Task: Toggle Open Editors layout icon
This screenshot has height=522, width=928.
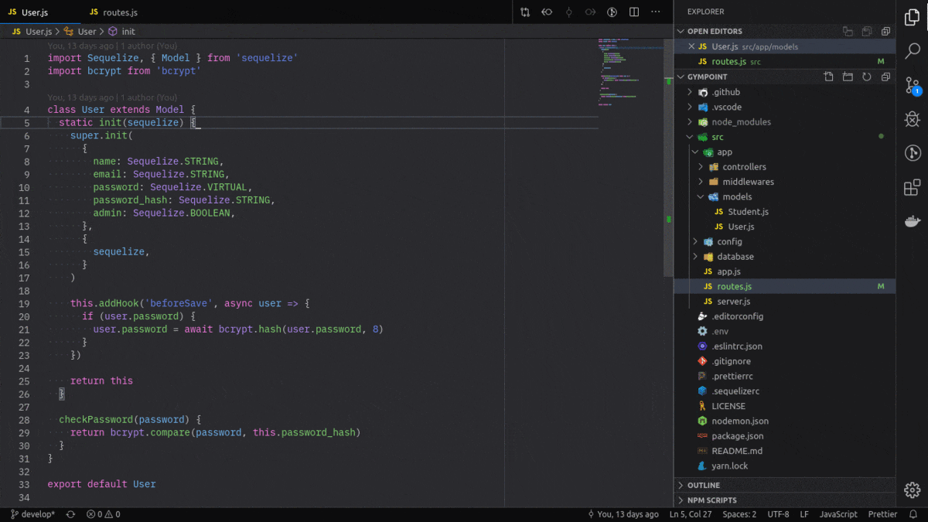Action: (848, 32)
